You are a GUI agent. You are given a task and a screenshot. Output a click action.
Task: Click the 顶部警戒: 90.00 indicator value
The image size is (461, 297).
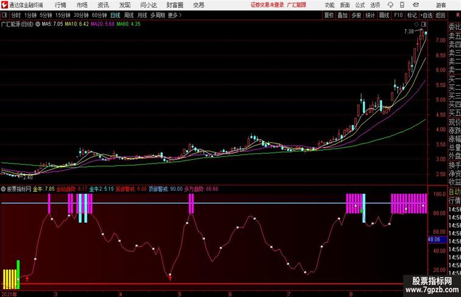pos(165,189)
